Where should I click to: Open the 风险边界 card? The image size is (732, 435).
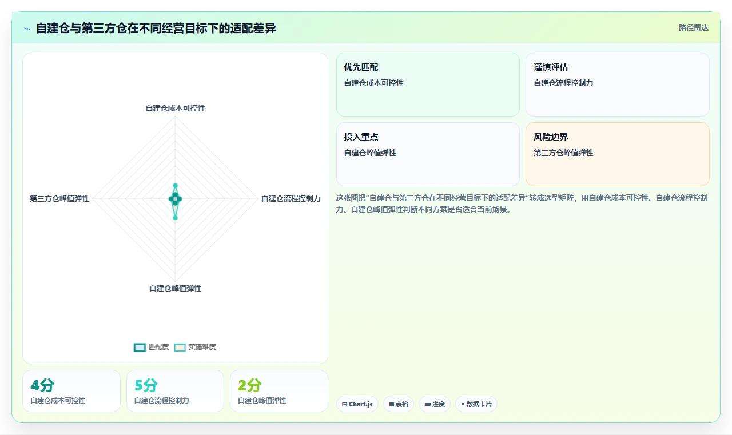pyautogui.click(x=618, y=154)
